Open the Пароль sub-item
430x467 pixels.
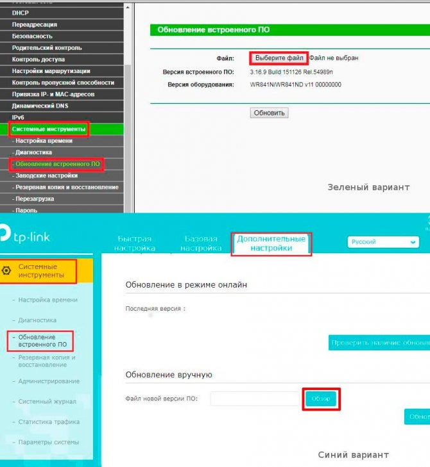(26, 210)
